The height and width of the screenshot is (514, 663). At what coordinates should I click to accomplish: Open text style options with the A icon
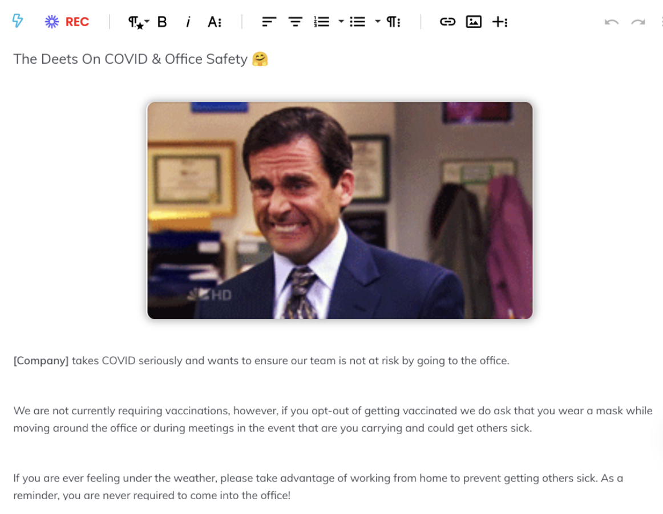[213, 22]
